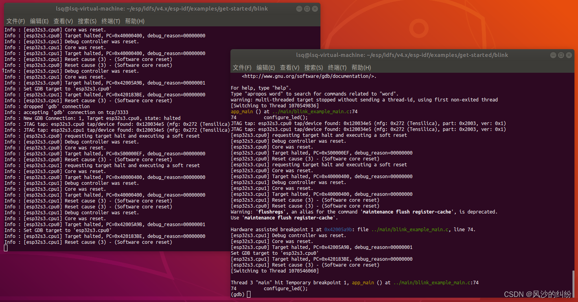The height and width of the screenshot is (302, 578).
Task: Click first 'Info : [esp32s3.cpu0] Core was reset.' line
Action: click(55, 30)
